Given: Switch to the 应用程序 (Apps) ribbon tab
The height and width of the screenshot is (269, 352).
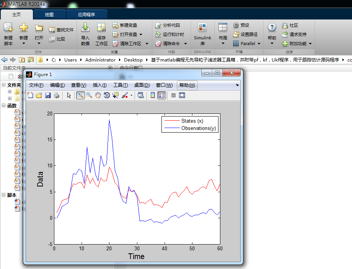Looking at the screenshot, I should [x=86, y=15].
